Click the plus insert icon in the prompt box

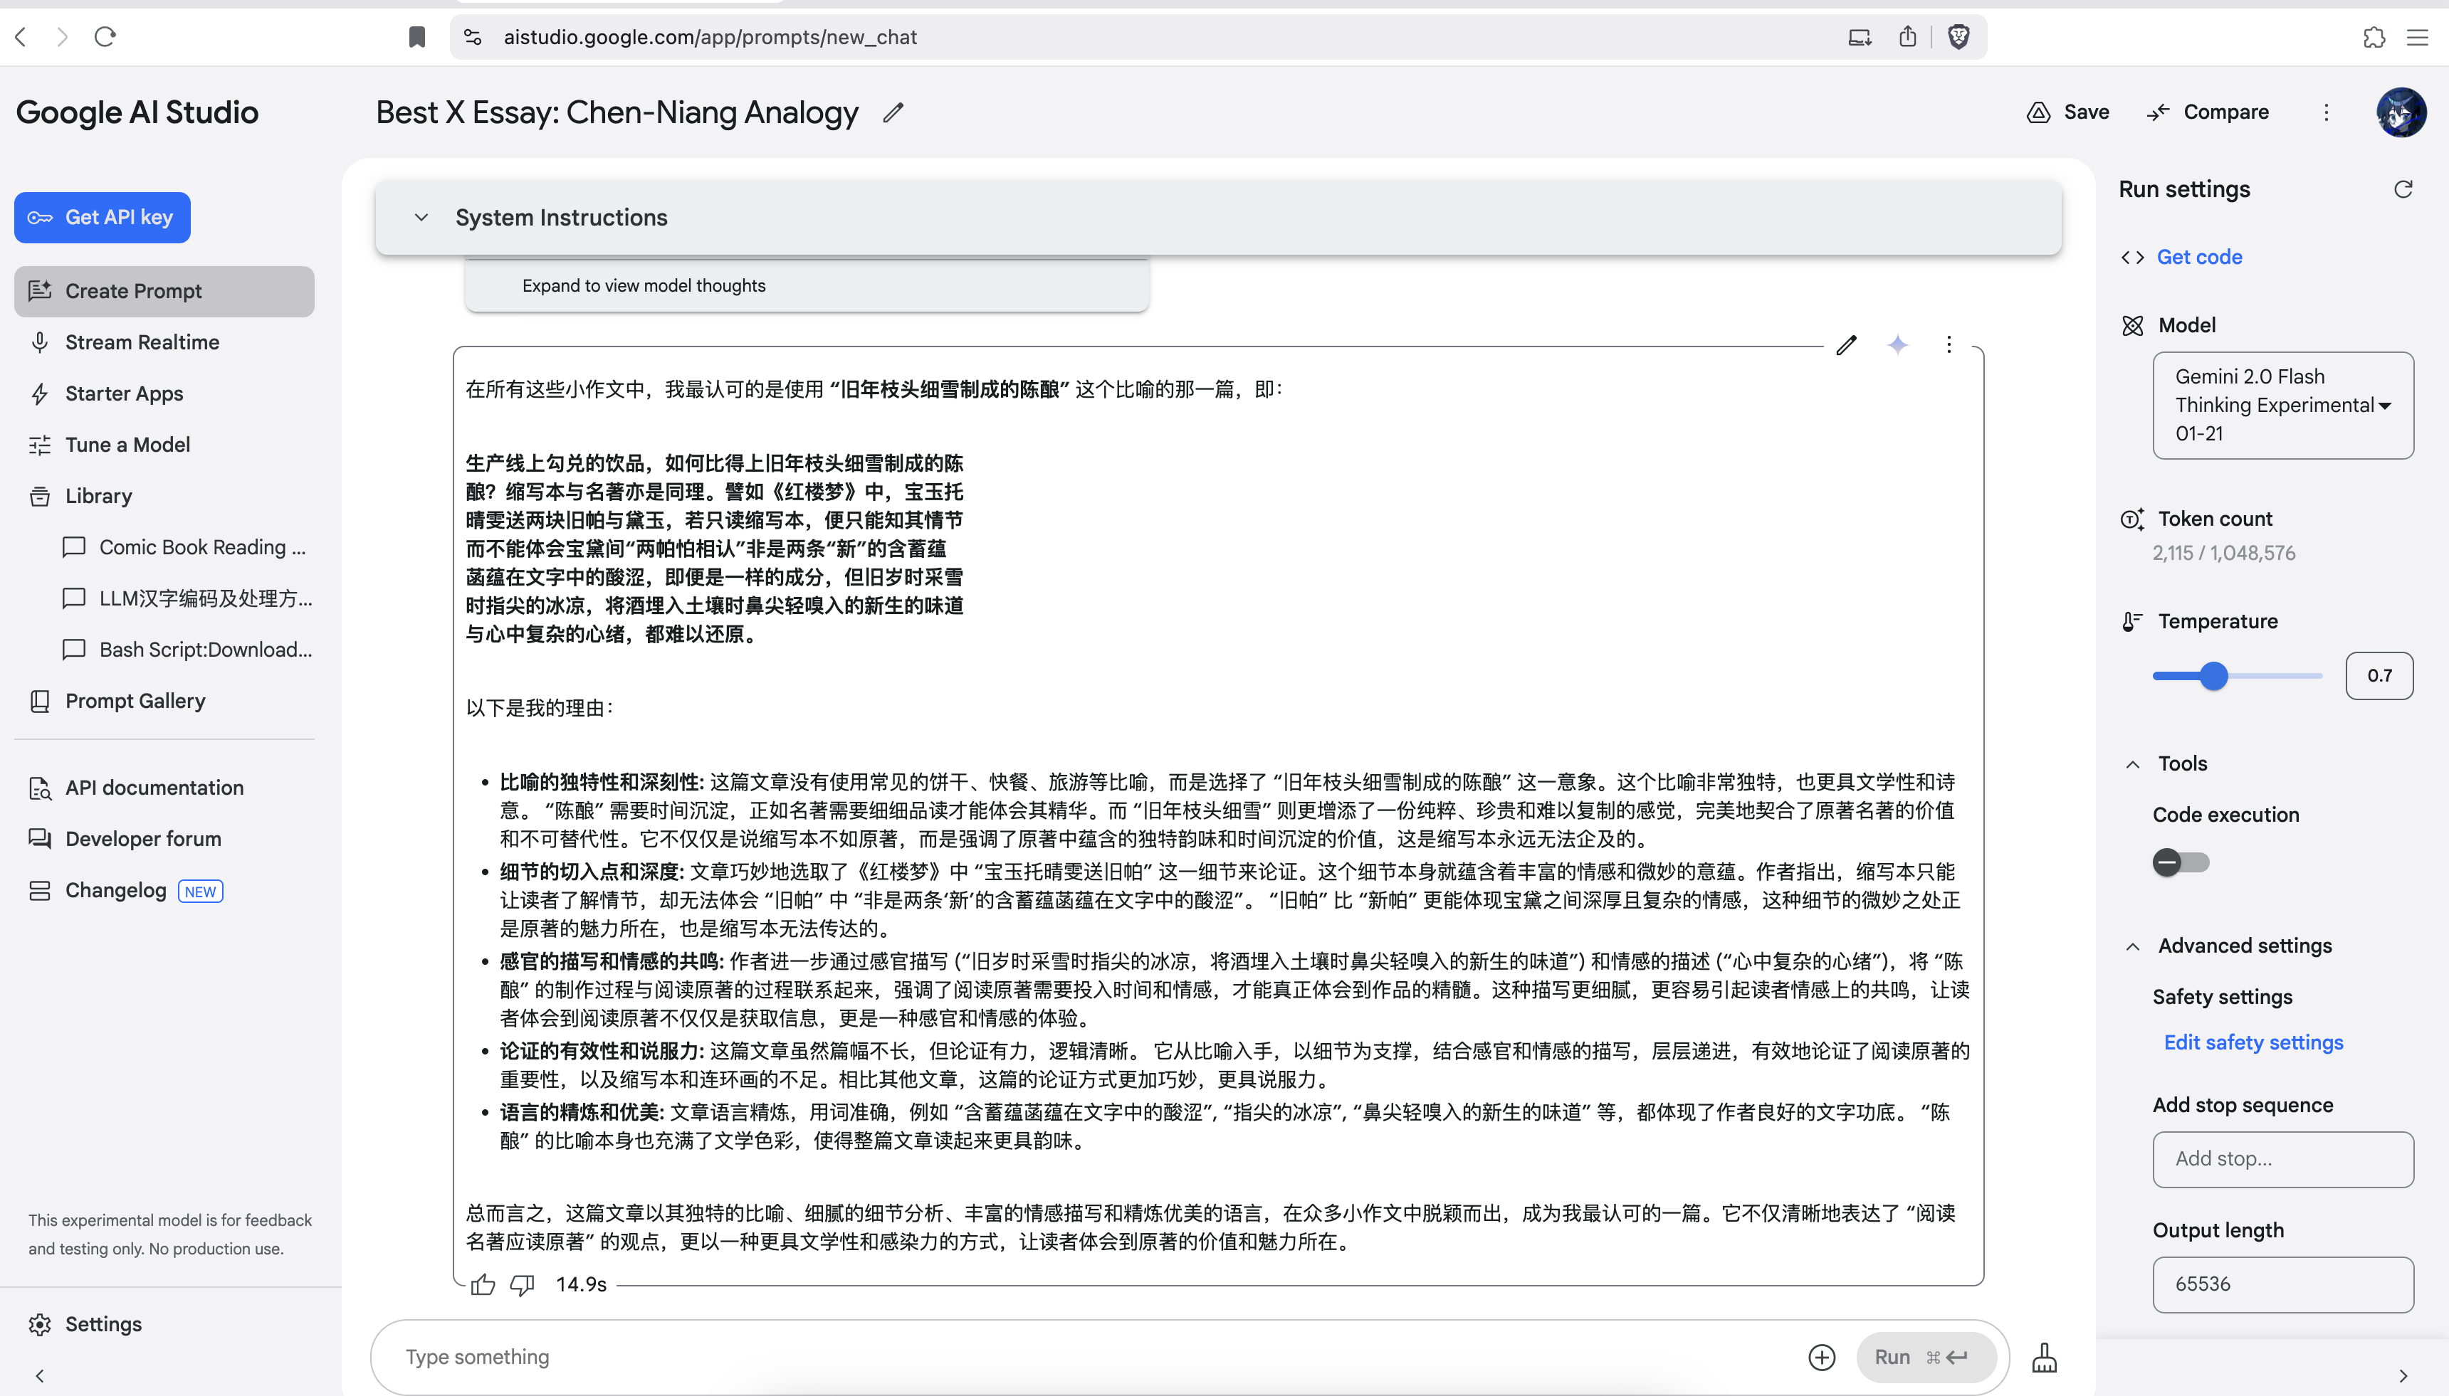1822,1357
